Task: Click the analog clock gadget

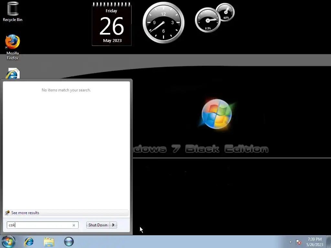Action: coord(163,23)
